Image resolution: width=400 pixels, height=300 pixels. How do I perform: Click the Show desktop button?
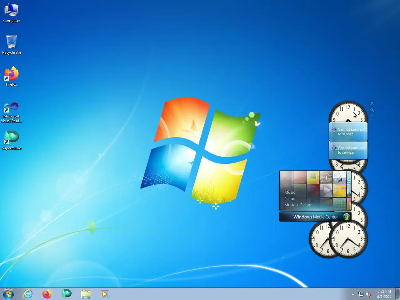pos(397,294)
